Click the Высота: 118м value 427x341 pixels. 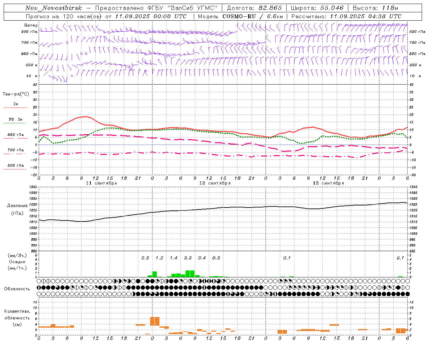[x=375, y=8]
